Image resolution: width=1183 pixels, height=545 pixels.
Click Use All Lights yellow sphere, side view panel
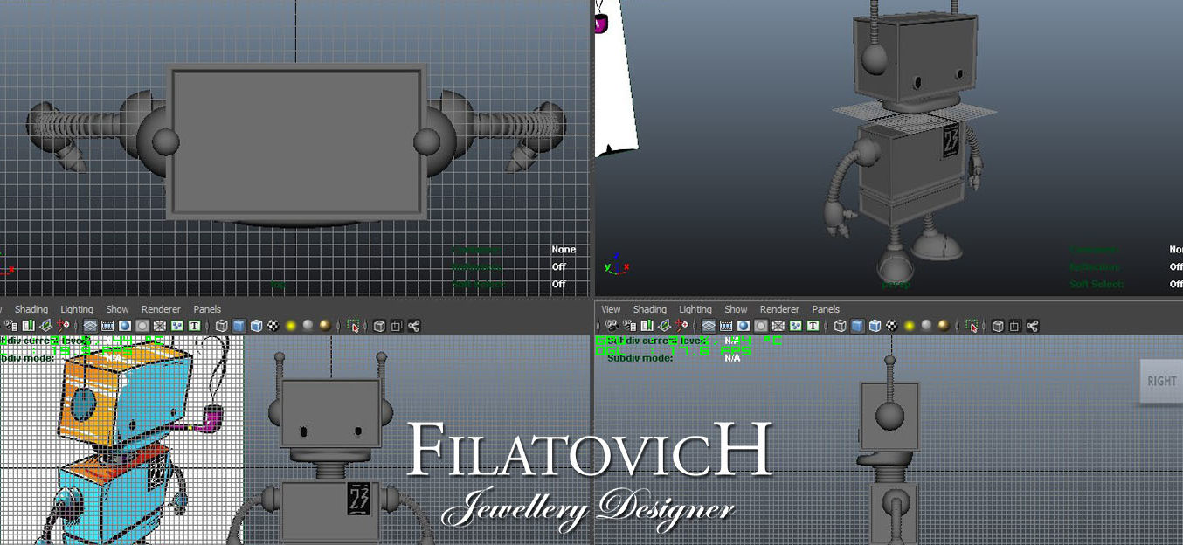[x=910, y=326]
